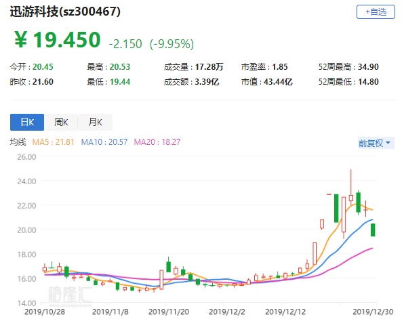The height and width of the screenshot is (319, 404).
Task: Add stock to watchlist with +自选 button
Action: 376,12
